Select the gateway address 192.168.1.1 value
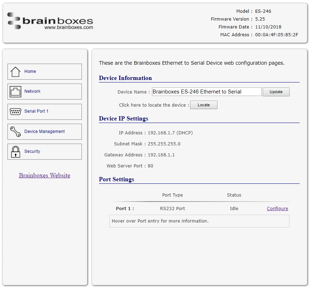310x289 pixels. pos(161,155)
